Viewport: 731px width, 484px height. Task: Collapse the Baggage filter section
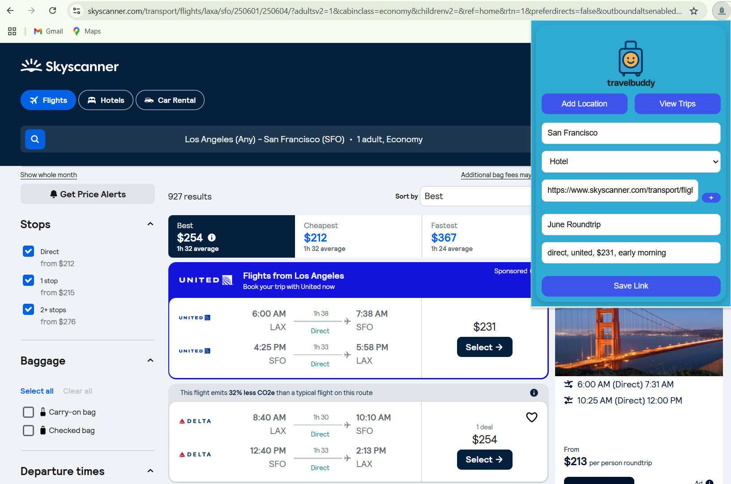[x=150, y=361]
